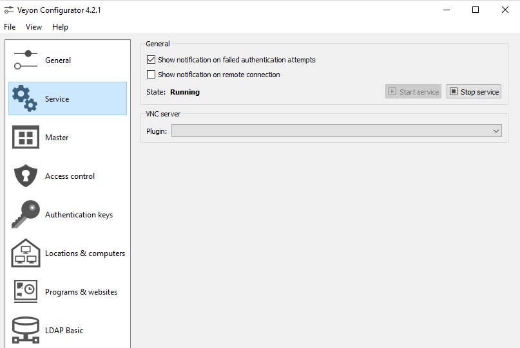Close the Veyon Configurator window
The width and height of the screenshot is (520, 348).
tap(505, 10)
